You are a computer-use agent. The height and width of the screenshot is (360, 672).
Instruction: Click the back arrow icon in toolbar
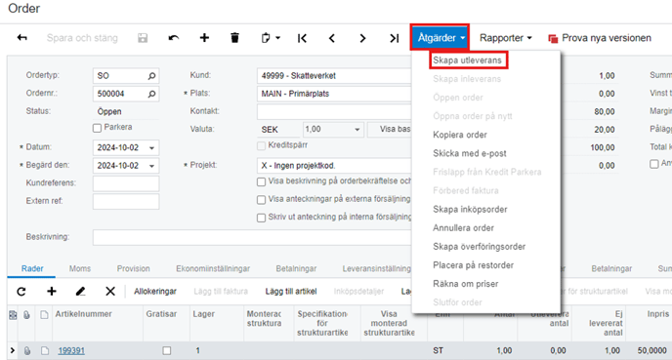tap(21, 38)
